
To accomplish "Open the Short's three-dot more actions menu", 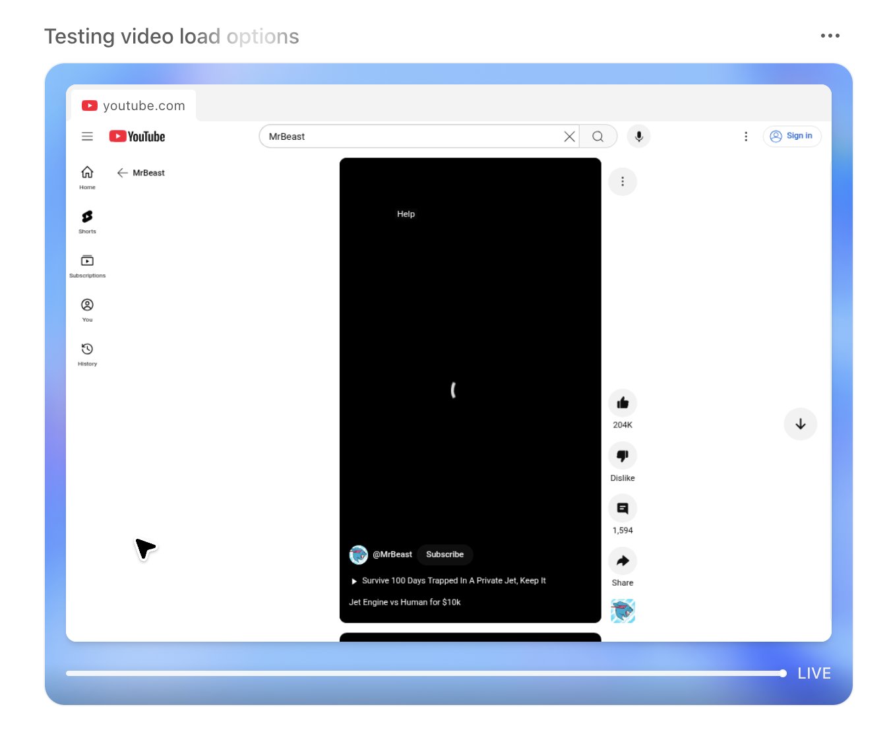I will click(x=623, y=181).
